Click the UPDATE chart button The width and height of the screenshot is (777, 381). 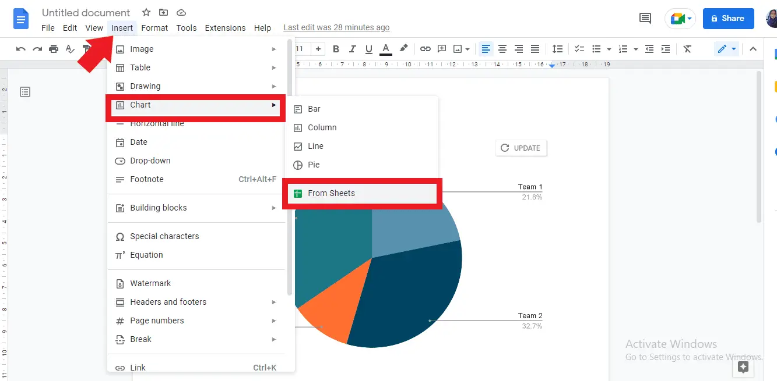[x=521, y=148]
